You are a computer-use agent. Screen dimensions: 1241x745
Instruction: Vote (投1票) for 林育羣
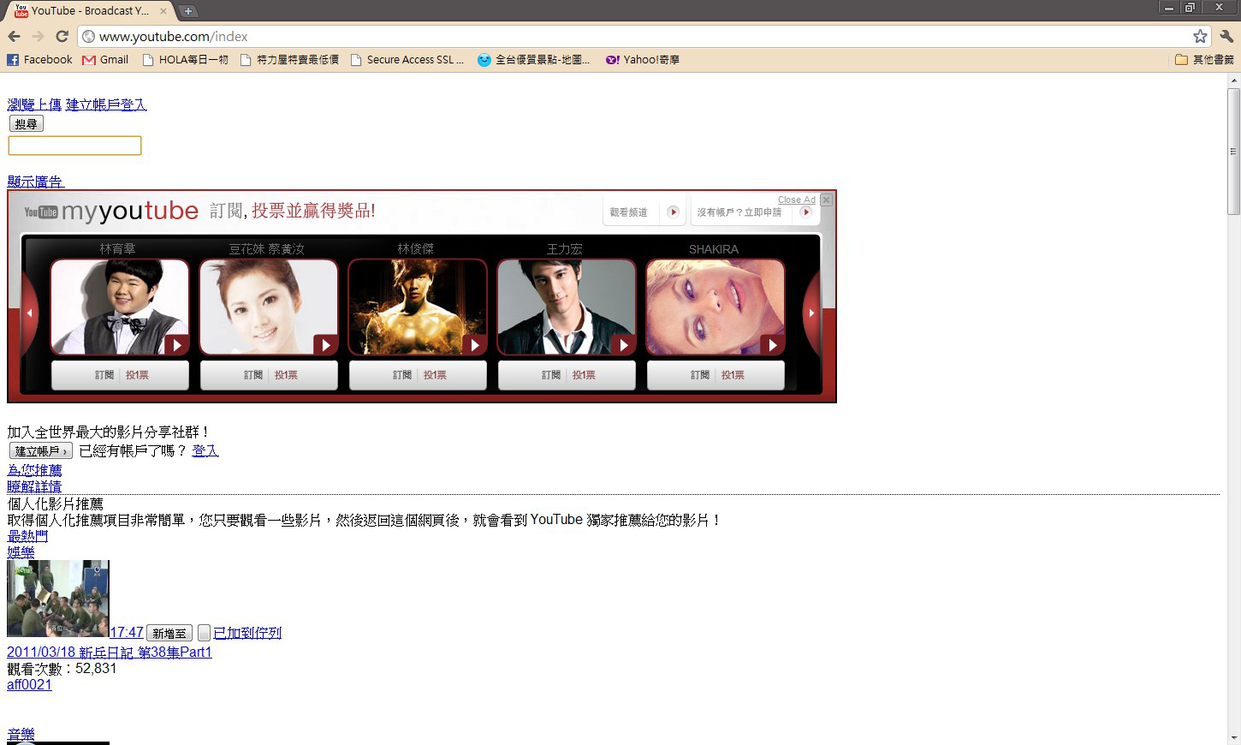pyautogui.click(x=137, y=375)
